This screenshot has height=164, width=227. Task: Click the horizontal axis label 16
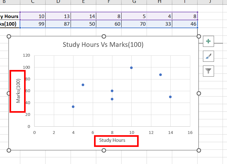(x=190, y=132)
